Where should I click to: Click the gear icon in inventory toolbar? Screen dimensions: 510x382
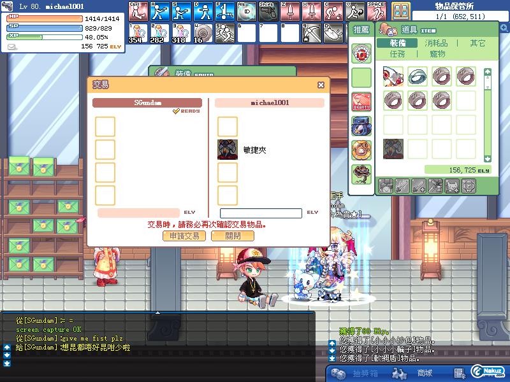[x=469, y=187]
